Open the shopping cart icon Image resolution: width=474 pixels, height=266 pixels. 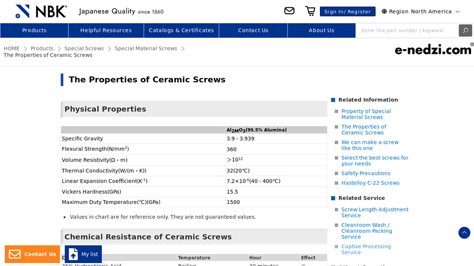tap(310, 11)
